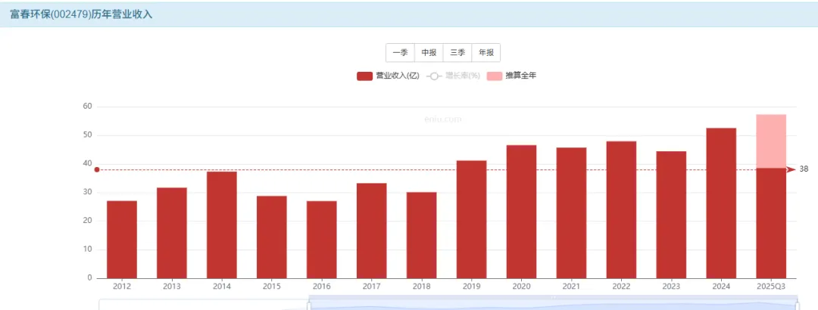Click the mark line start dot

(x=97, y=169)
